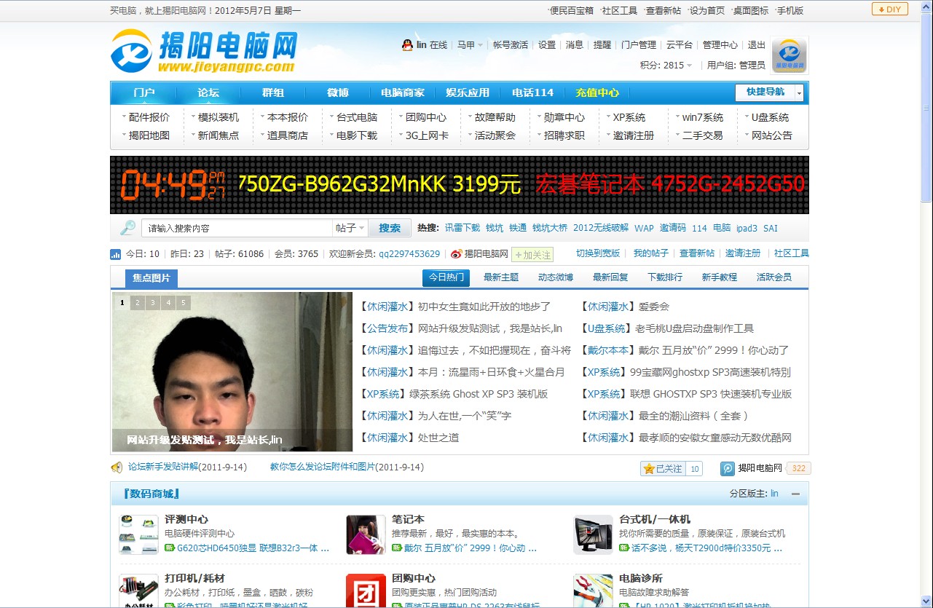The width and height of the screenshot is (933, 608).
Task: Click the 揭阳电脑网 site logo
Action: (x=205, y=51)
